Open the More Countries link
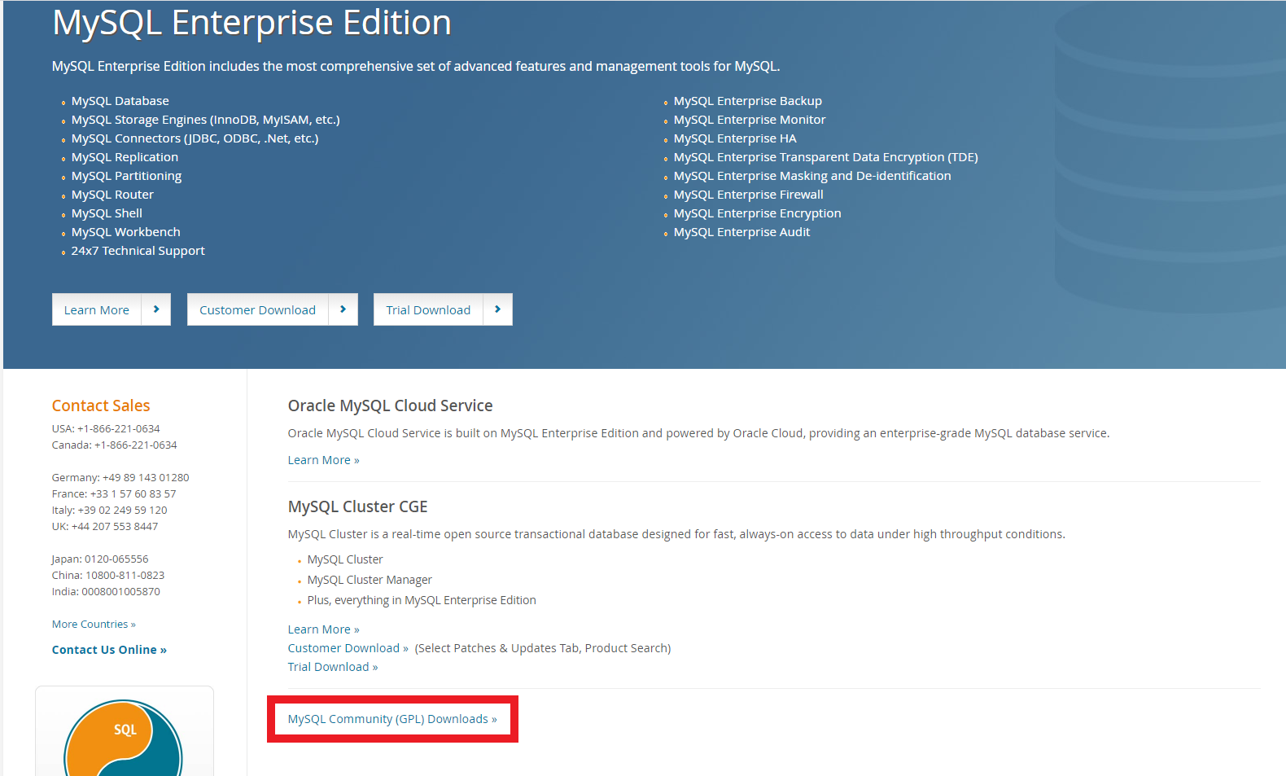 [x=94, y=625]
